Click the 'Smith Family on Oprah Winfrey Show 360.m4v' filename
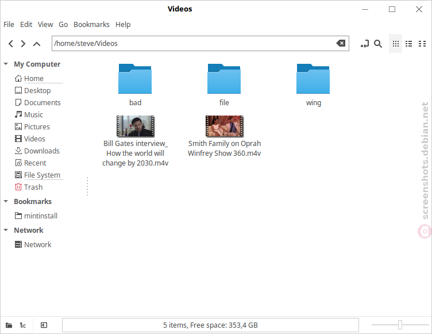 pyautogui.click(x=224, y=148)
